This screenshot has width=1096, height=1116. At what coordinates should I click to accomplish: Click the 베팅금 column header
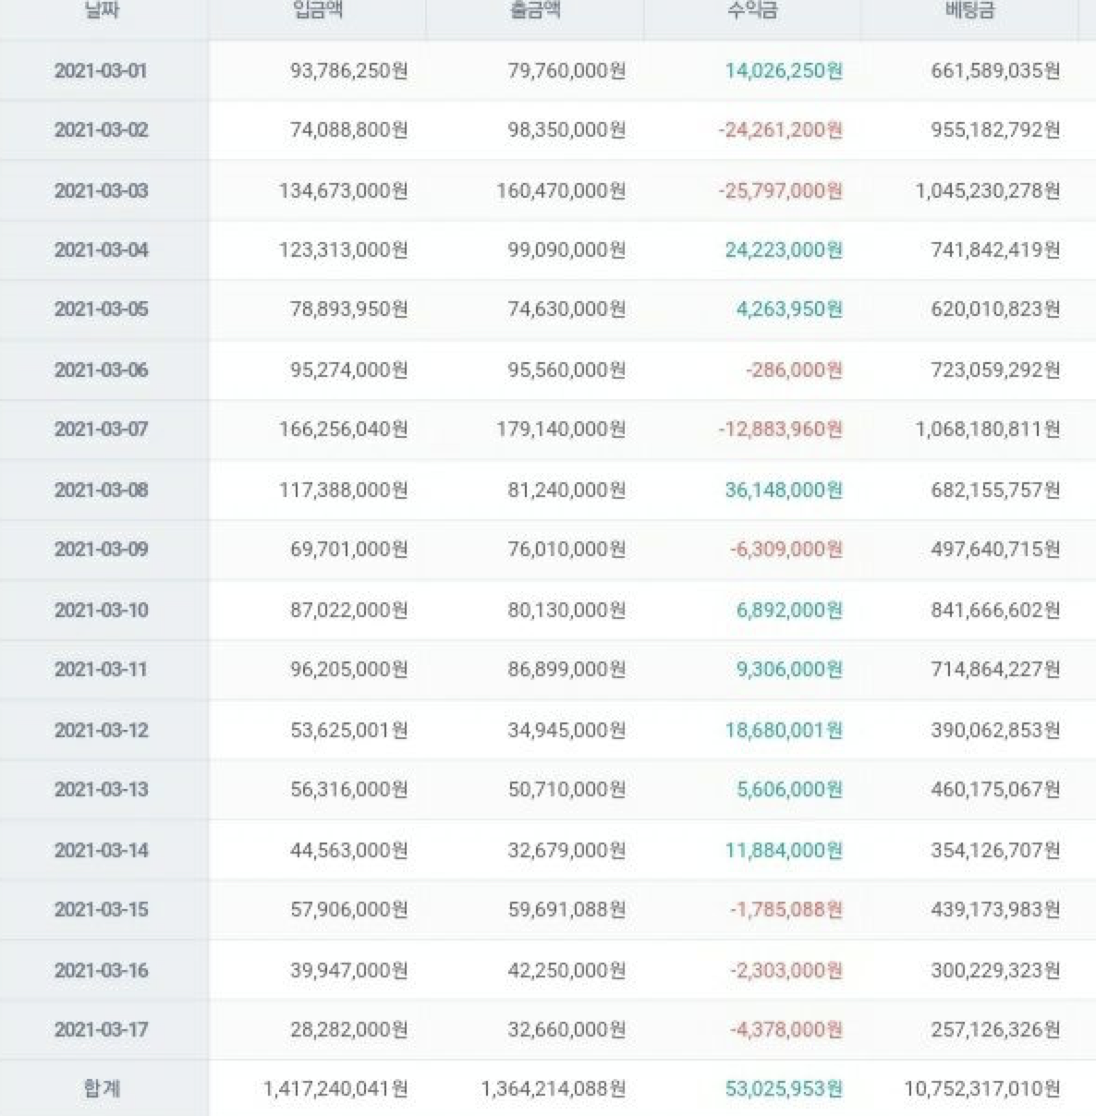(970, 13)
